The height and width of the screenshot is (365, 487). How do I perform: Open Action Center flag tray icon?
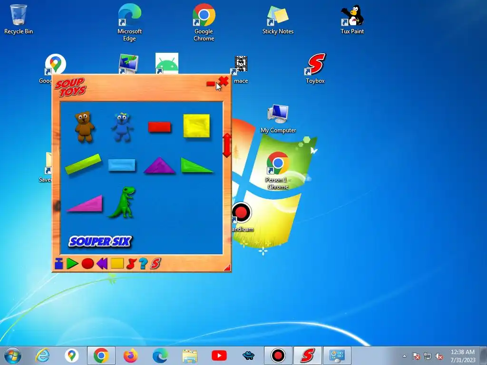[416, 356]
